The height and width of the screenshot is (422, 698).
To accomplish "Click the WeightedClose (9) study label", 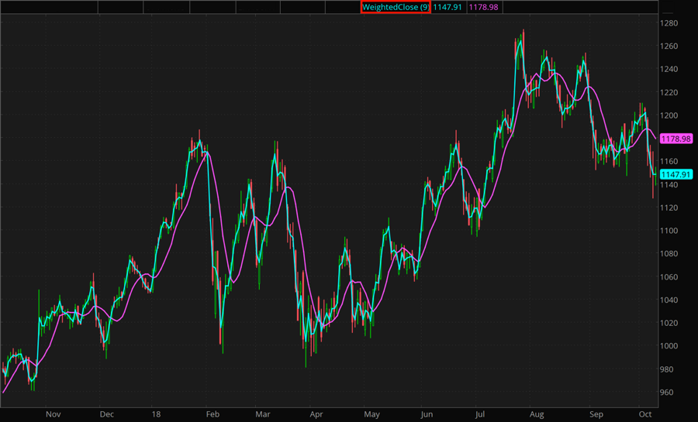I will (396, 7).
